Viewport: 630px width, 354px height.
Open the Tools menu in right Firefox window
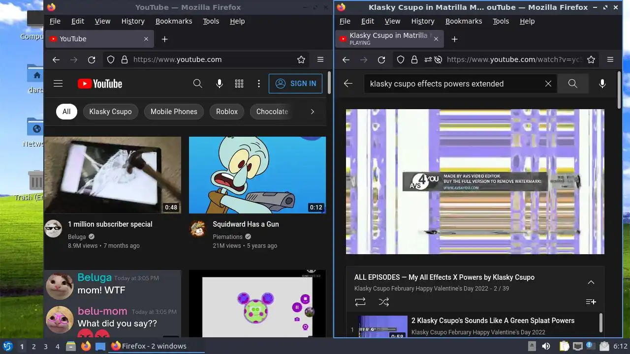tap(501, 21)
